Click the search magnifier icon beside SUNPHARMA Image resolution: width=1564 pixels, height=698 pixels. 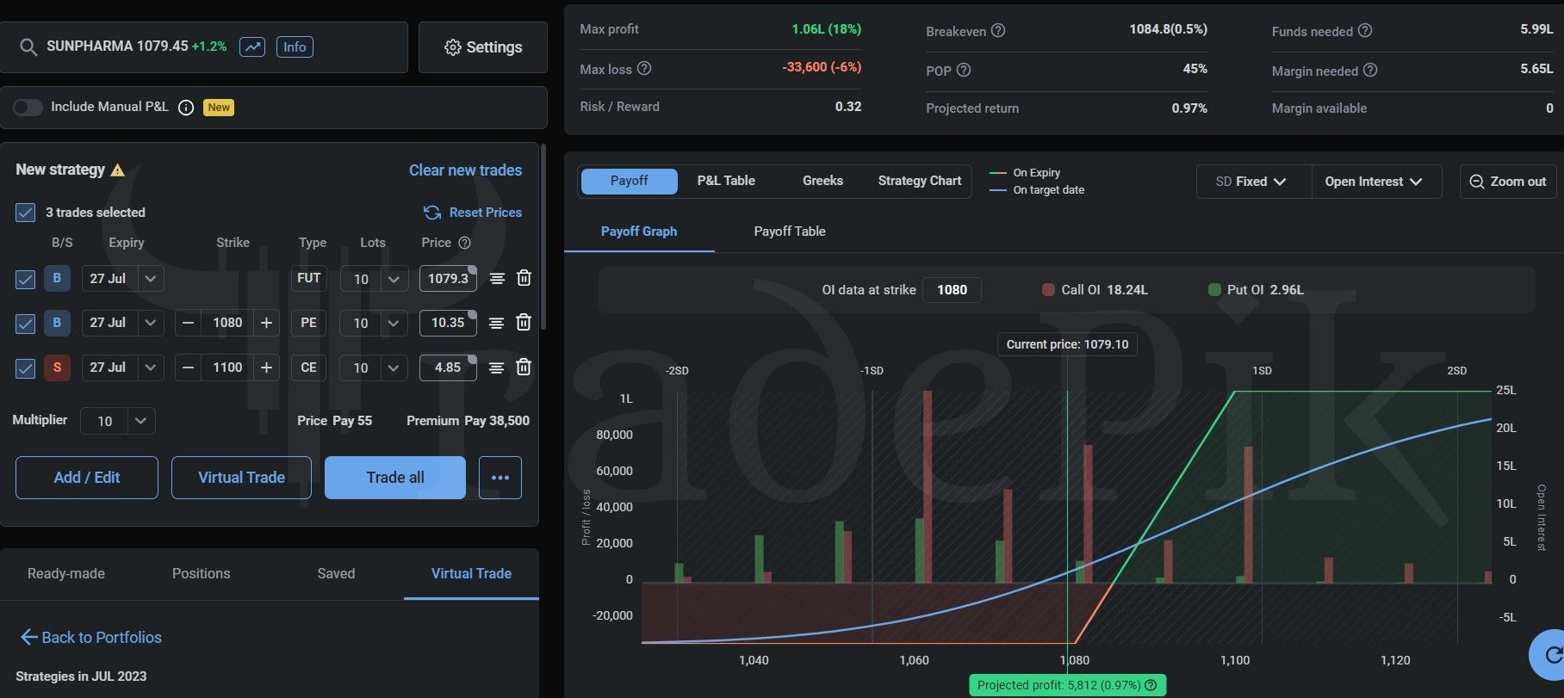pos(28,47)
